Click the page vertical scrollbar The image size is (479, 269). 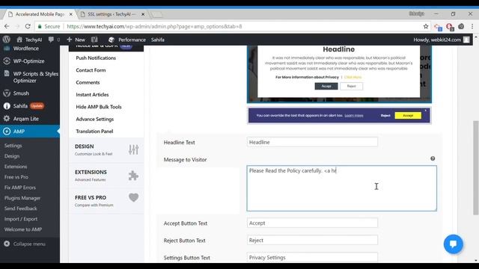click(476, 167)
